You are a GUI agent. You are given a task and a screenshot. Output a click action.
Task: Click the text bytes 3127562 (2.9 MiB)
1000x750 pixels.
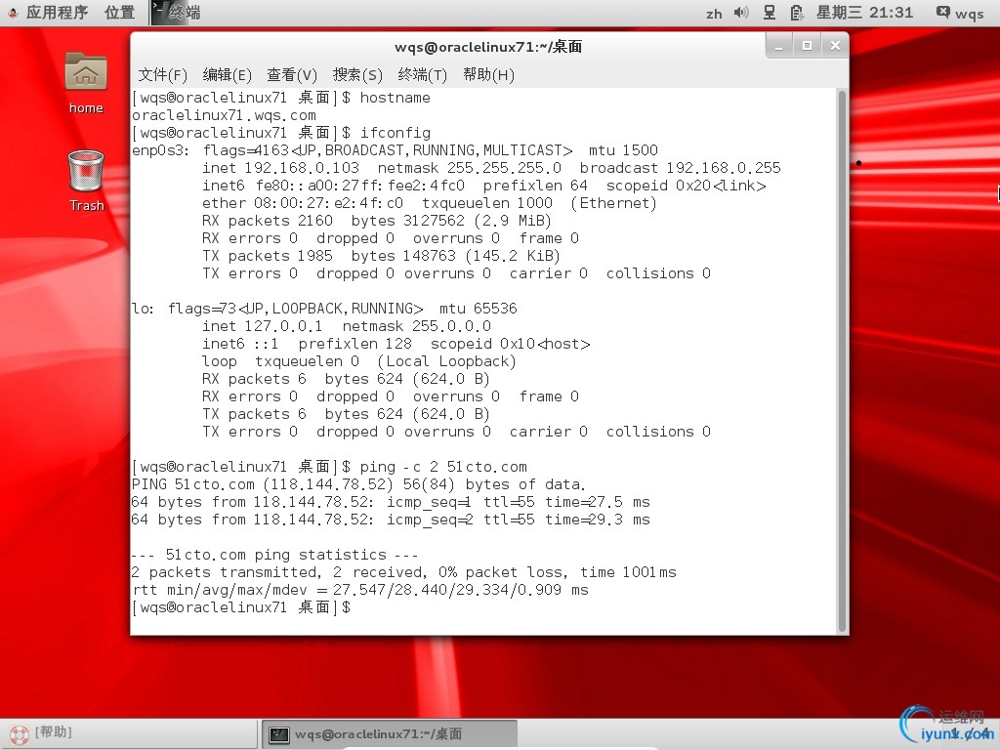coord(451,221)
